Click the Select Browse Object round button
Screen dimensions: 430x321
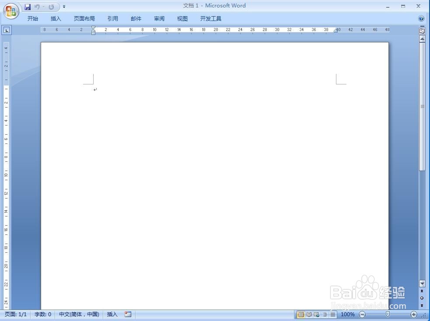click(422, 298)
